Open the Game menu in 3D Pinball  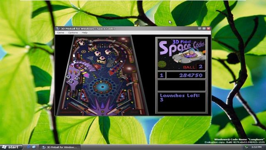pyautogui.click(x=60, y=32)
